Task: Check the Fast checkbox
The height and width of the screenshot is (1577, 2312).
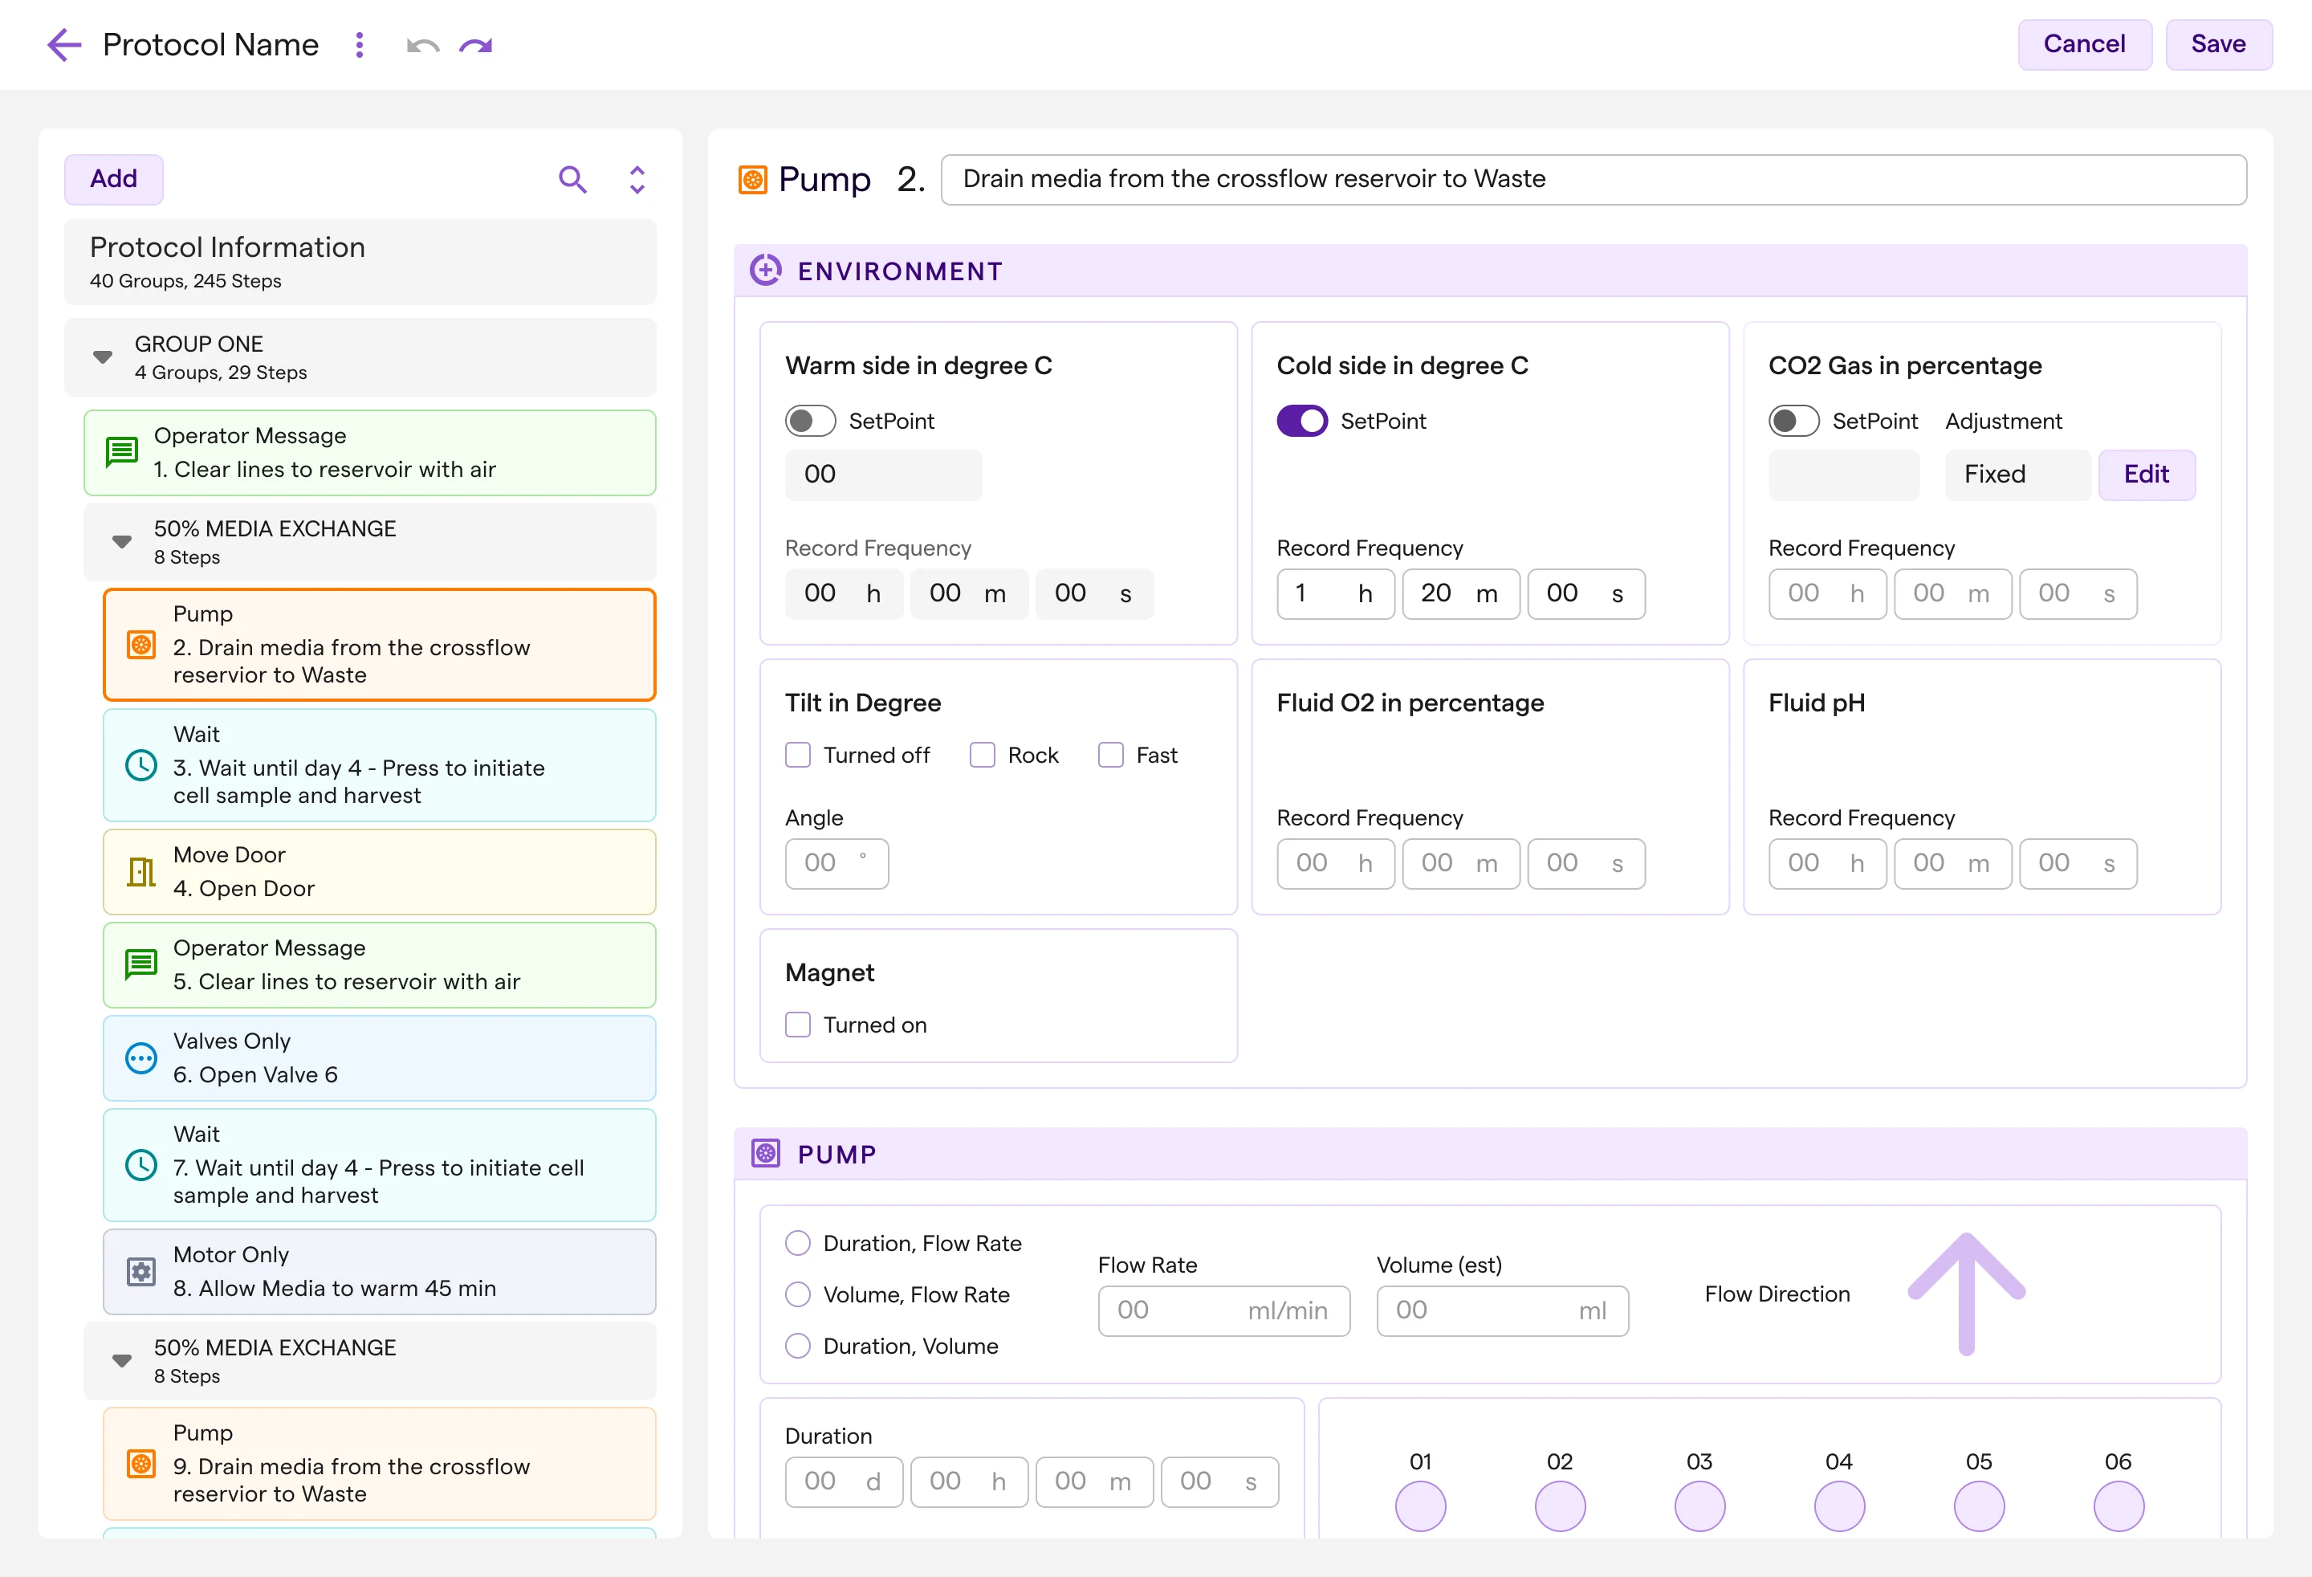Action: tap(1110, 755)
